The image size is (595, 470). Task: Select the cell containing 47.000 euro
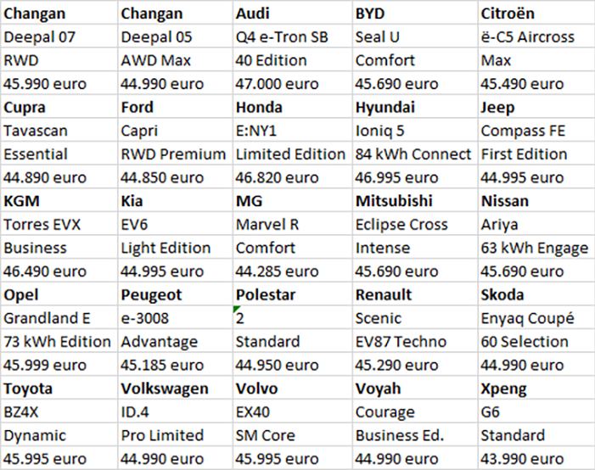[x=293, y=84]
